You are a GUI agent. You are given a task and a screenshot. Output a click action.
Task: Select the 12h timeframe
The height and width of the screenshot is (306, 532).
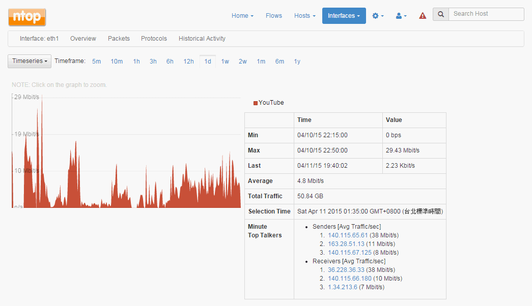pos(189,62)
